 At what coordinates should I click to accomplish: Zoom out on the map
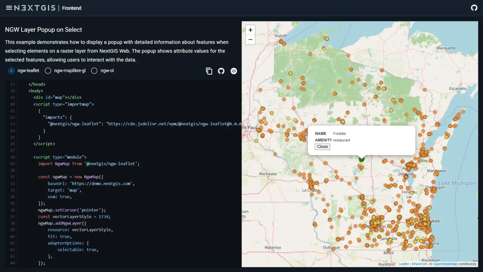click(x=250, y=40)
